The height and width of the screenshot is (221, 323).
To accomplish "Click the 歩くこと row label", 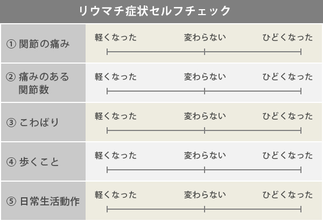I will click(x=33, y=162).
